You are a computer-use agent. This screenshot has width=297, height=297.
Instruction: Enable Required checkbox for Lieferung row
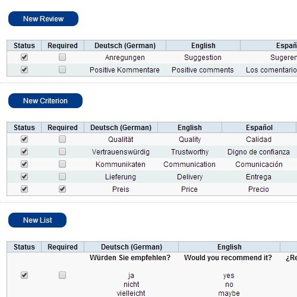[x=62, y=176]
